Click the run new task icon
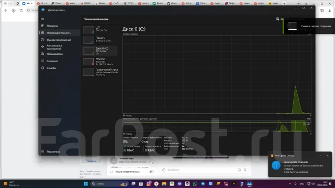335x188 pixels. click(x=277, y=19)
